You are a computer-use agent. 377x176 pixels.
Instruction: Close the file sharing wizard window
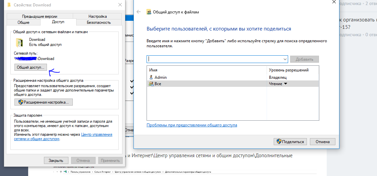click(334, 2)
